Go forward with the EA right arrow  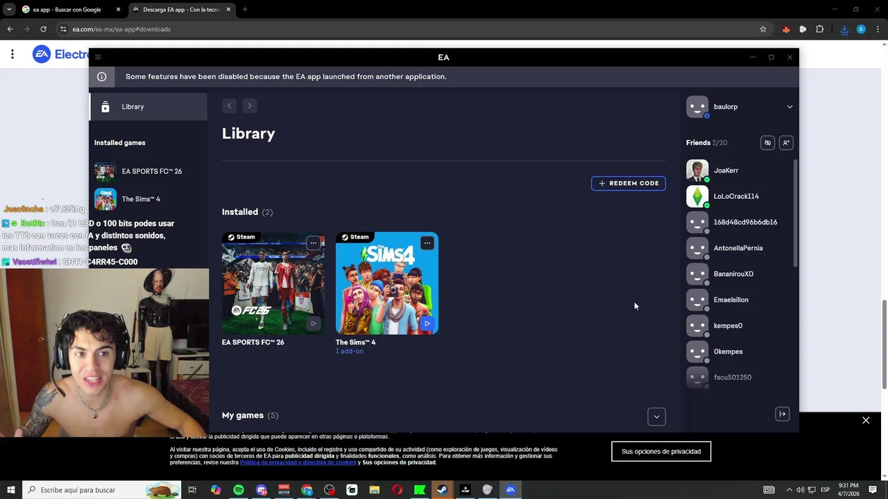(x=250, y=105)
